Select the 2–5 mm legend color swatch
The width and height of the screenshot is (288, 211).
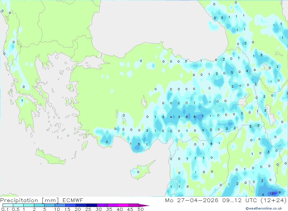(39, 205)
